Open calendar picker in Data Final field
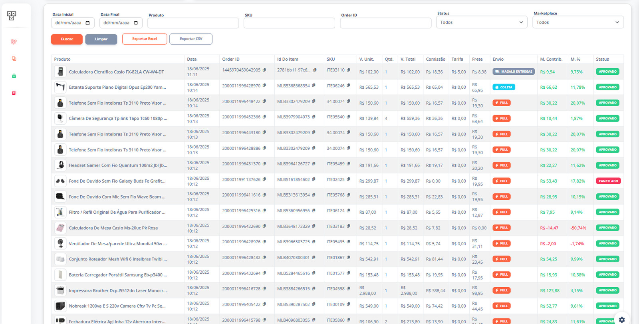This screenshot has height=324, width=639. click(136, 23)
